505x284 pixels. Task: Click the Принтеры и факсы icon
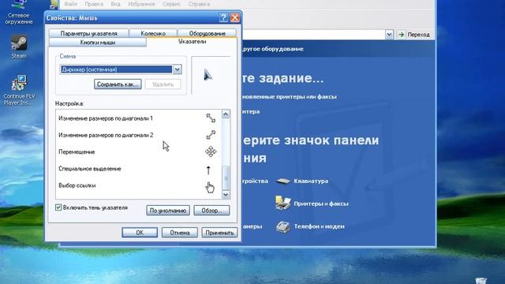point(282,204)
